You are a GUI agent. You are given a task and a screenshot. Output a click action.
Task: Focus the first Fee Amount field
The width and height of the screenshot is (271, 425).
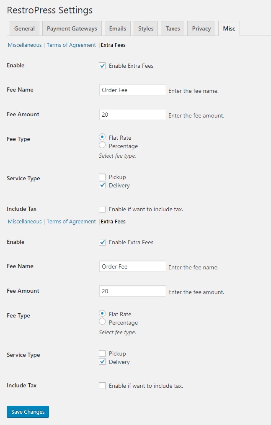132,115
